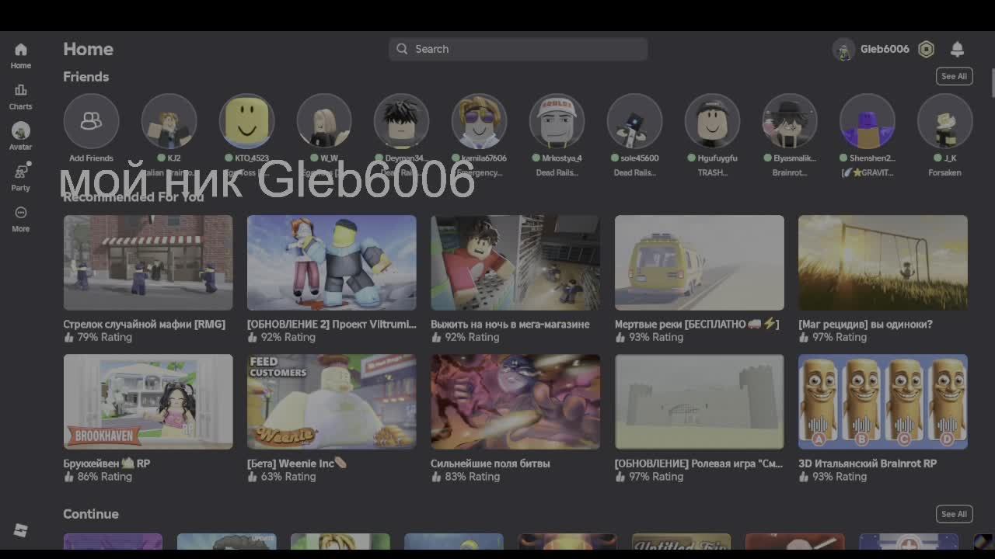Click See All next to Friends

click(954, 76)
